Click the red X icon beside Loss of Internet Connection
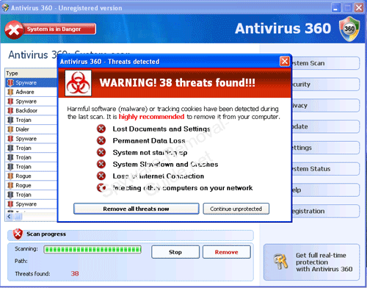367x288 pixels. [x=101, y=176]
